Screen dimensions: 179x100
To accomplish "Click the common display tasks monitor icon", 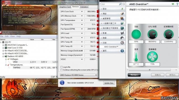I will 122,23.
